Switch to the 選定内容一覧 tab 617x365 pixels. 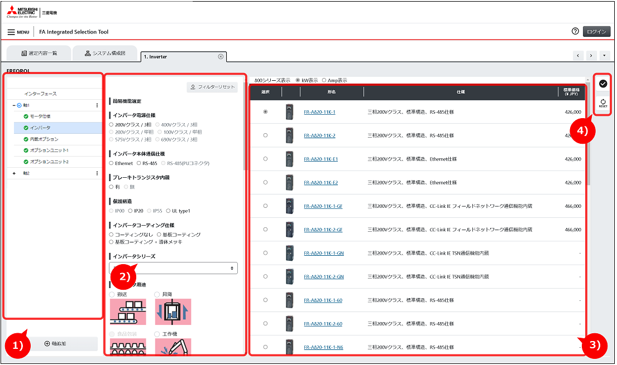[x=39, y=53]
